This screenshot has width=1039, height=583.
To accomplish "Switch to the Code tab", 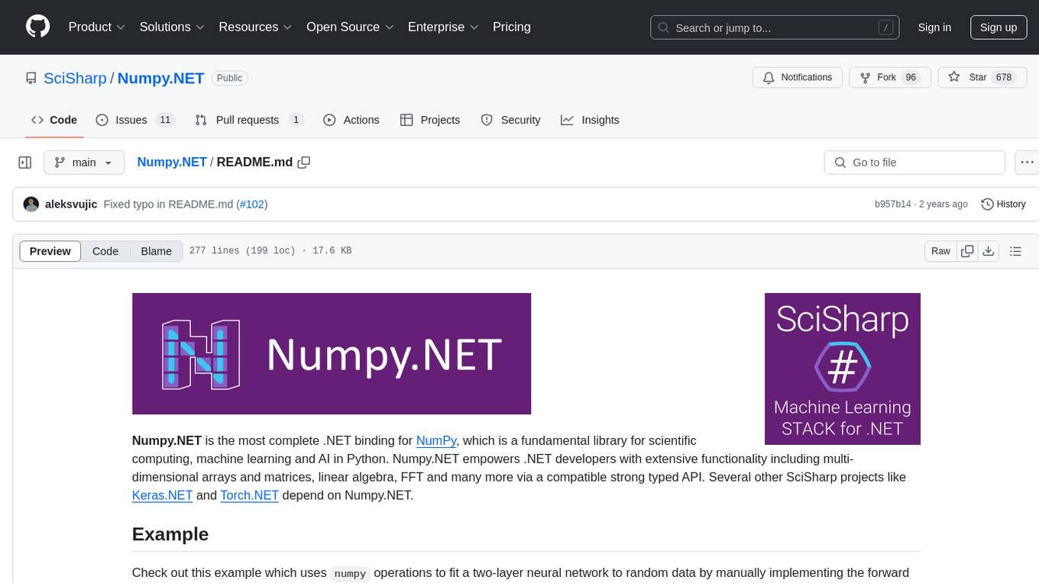I will click(54, 120).
